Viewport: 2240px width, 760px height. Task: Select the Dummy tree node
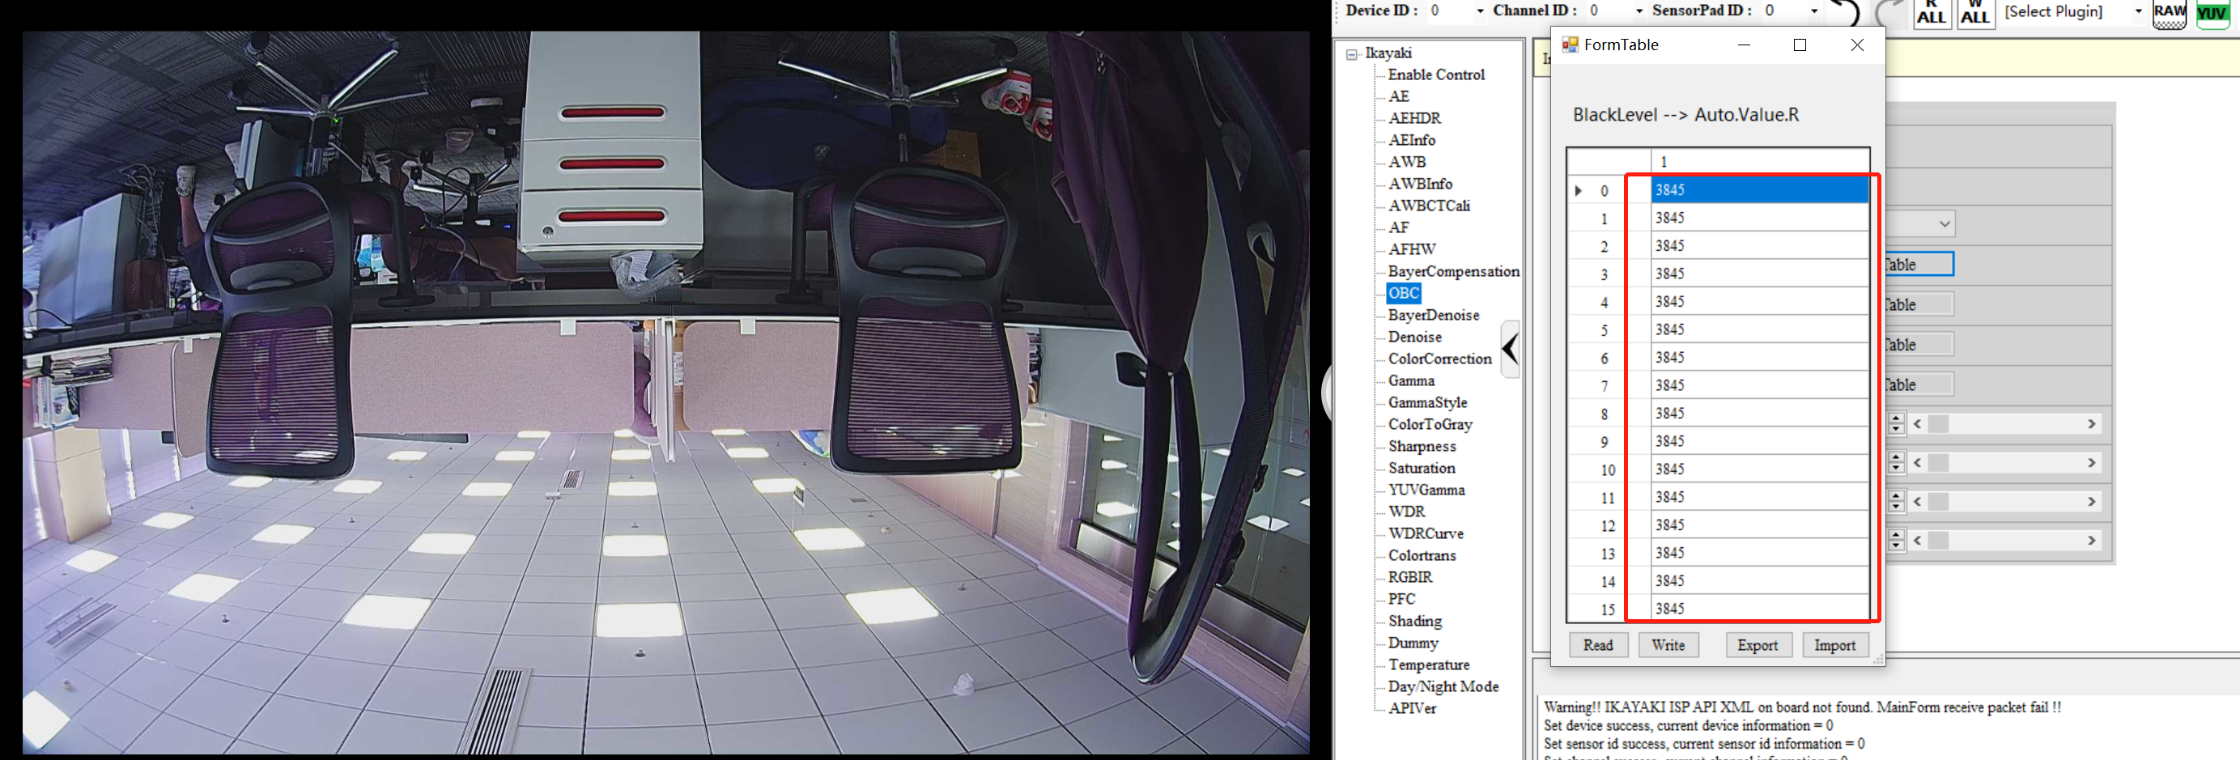click(1413, 643)
